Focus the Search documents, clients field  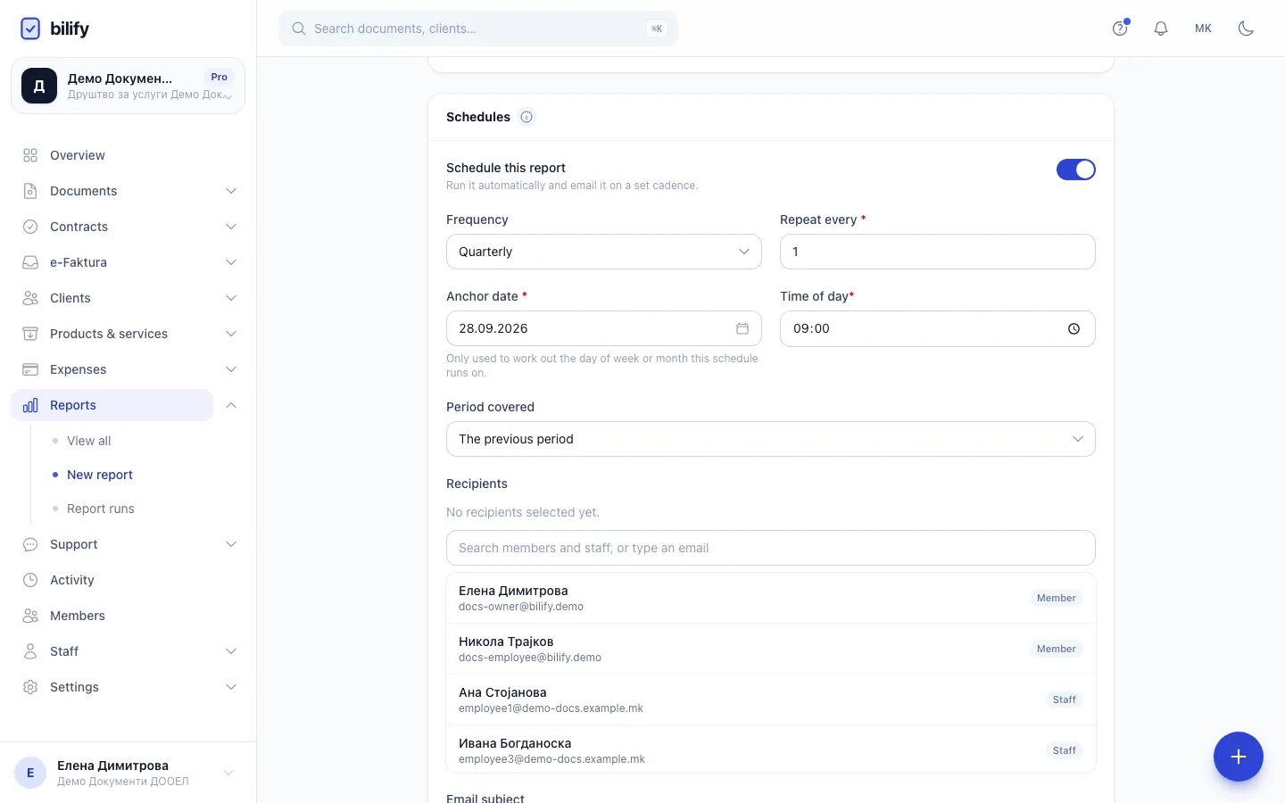click(x=478, y=29)
